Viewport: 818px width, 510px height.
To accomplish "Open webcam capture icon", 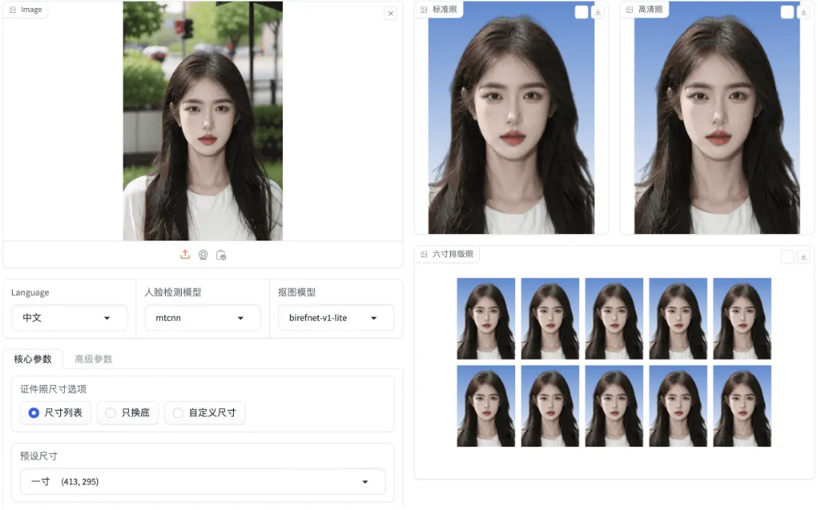I will point(203,255).
